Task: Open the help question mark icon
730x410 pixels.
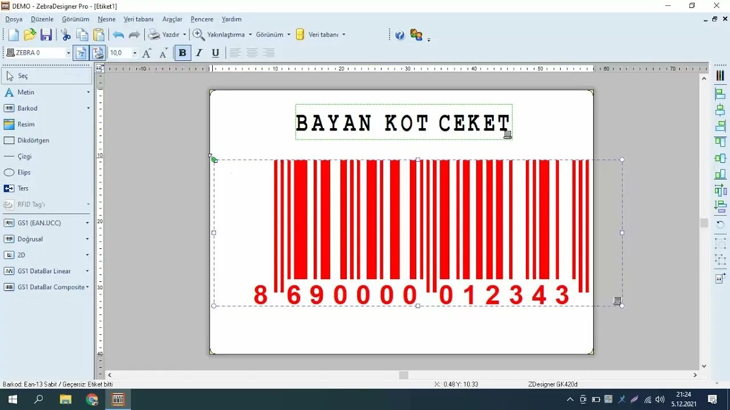Action: coord(400,35)
